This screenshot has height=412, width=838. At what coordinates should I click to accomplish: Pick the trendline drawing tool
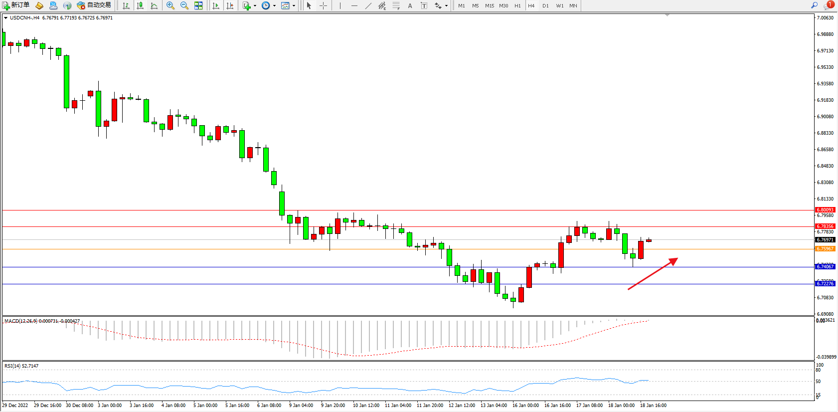click(368, 5)
